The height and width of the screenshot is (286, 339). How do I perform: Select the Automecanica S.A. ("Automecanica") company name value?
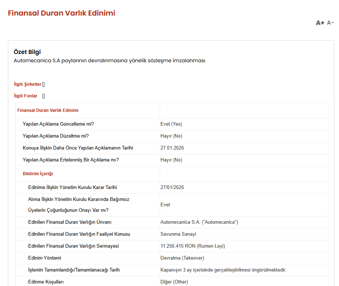(199, 222)
